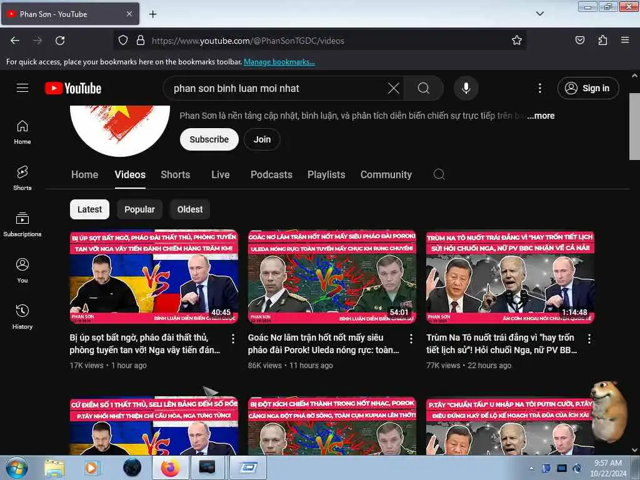
Task: Open video title Bị úp sọt bất ngờ
Action: click(x=145, y=344)
